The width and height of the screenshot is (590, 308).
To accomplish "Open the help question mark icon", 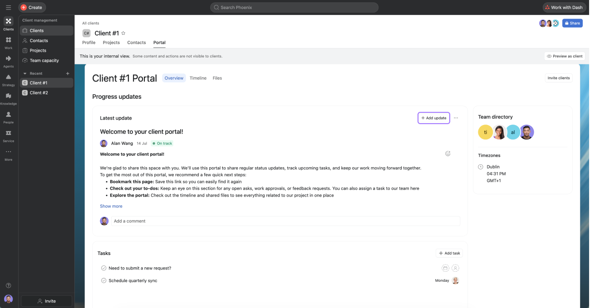I will 8,285.
